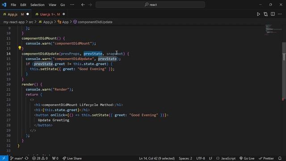Screen dimensions: 286x161
Task: Click the main* git branch indicator
Action: [17, 158]
